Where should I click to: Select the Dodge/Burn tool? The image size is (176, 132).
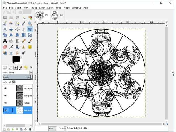(24, 53)
